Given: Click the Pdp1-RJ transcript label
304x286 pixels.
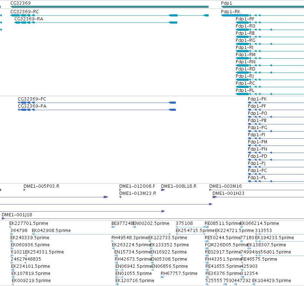Looking at the screenshot, I should click(x=245, y=76).
